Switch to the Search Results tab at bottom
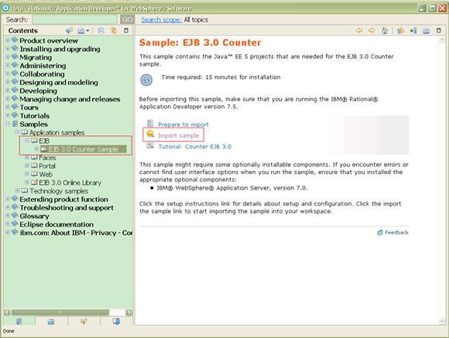Screen dimensions: 449x338 (84, 321)
